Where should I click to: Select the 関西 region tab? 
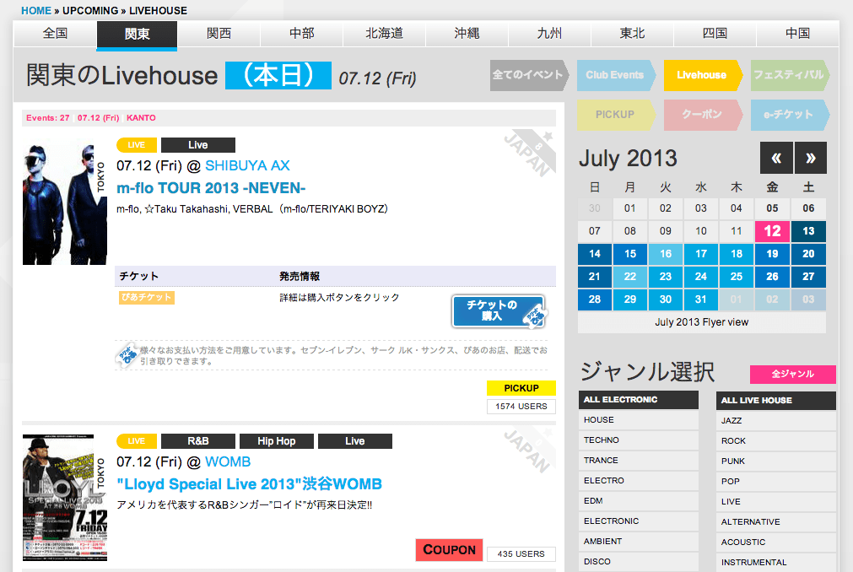coord(219,34)
